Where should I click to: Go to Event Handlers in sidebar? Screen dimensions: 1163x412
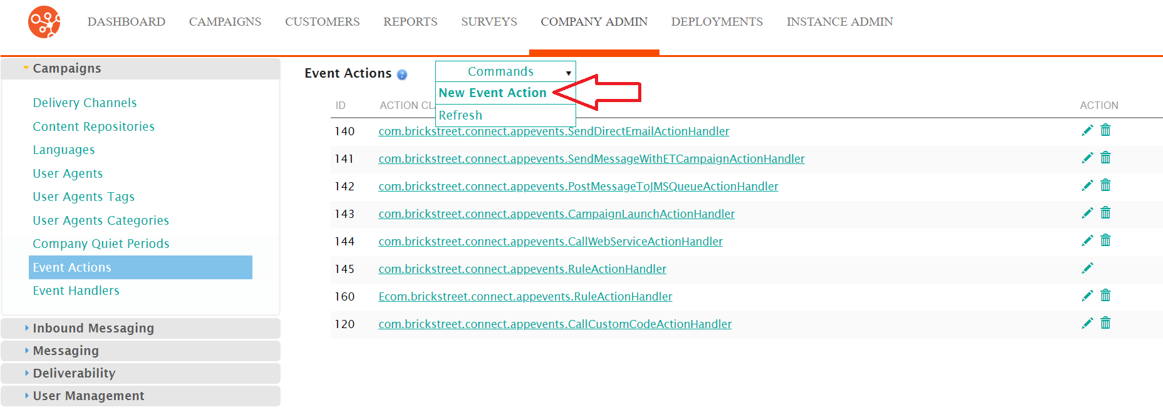coord(76,291)
